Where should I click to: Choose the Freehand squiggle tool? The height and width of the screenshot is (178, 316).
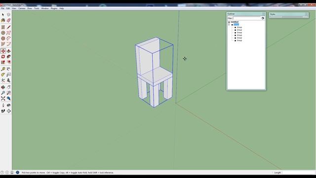pyautogui.click(x=9, y=33)
